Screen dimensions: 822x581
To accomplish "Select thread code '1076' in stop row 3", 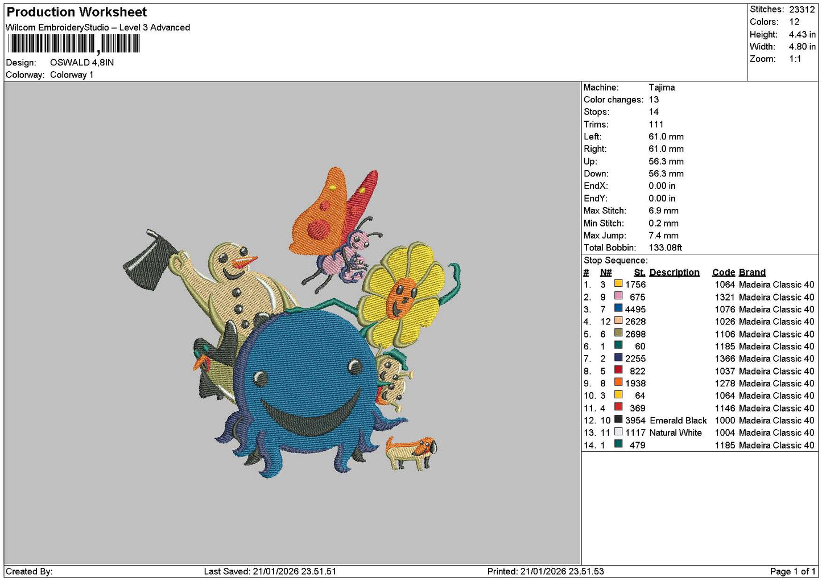I will (725, 310).
